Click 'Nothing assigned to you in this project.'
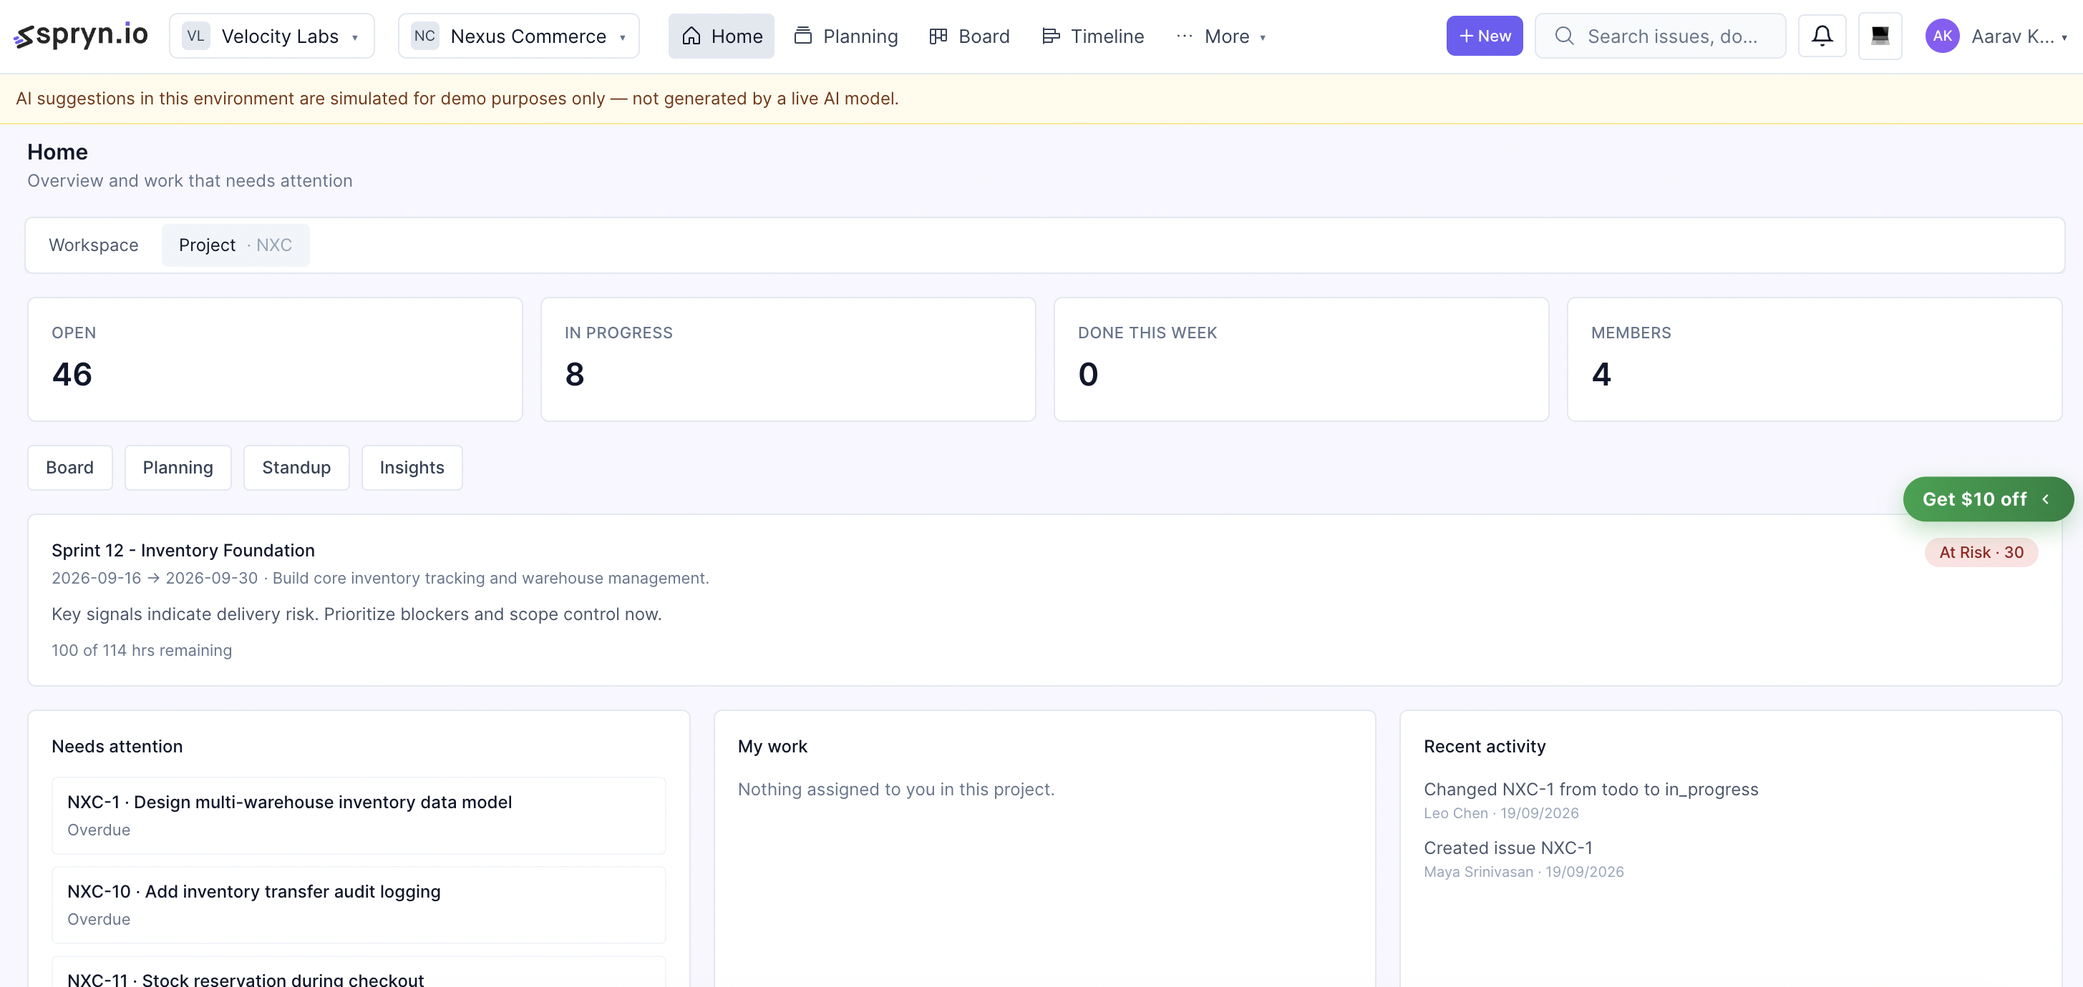This screenshot has width=2083, height=987. (x=896, y=789)
